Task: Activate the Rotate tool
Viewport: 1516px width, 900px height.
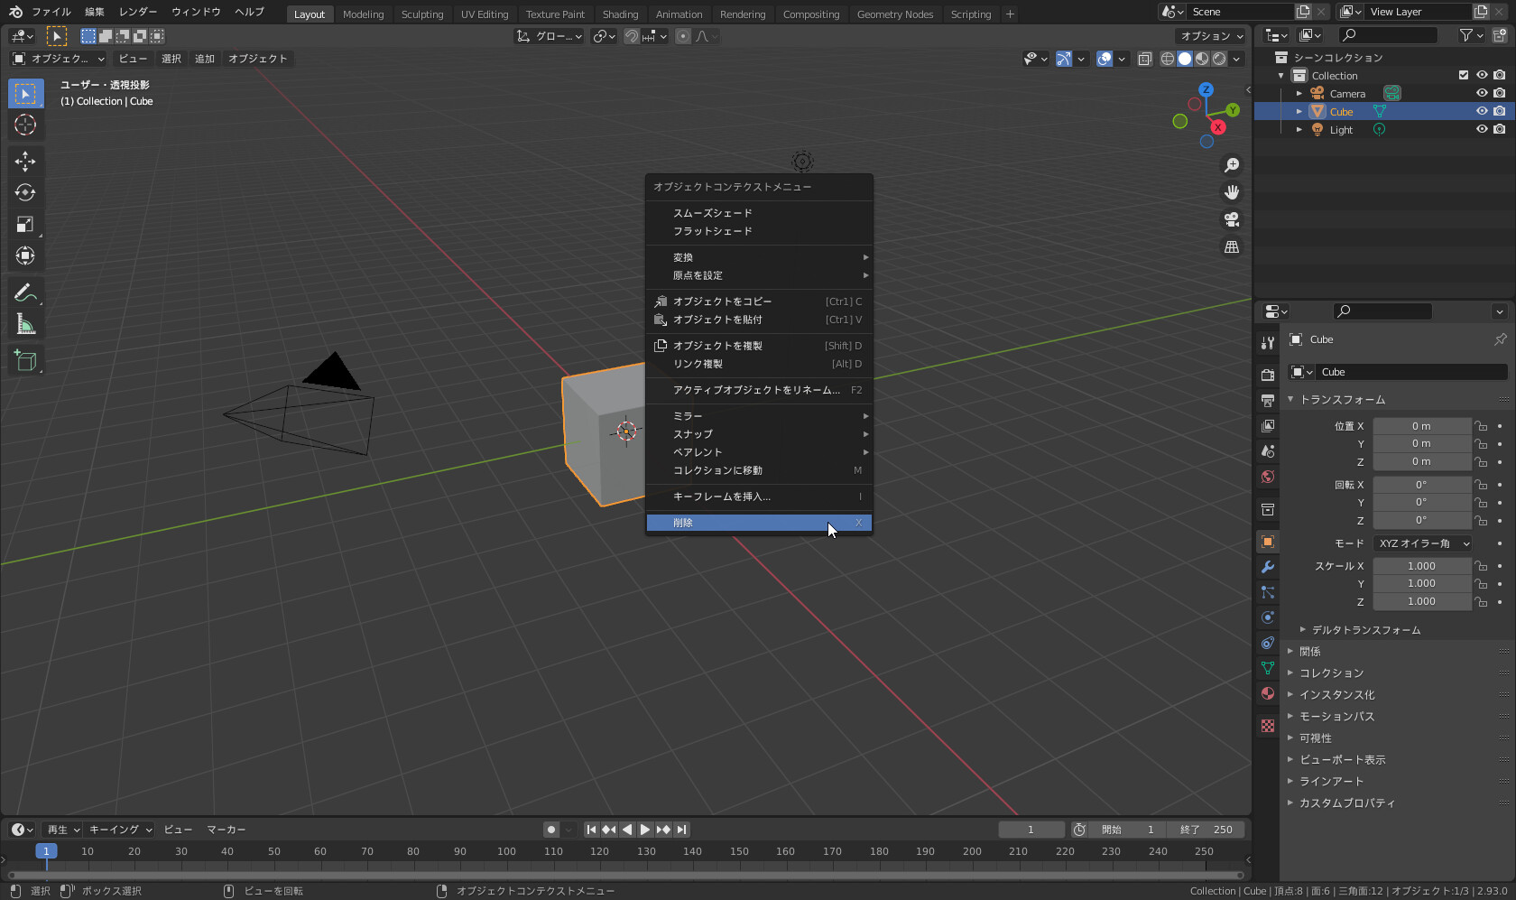Action: click(x=25, y=192)
